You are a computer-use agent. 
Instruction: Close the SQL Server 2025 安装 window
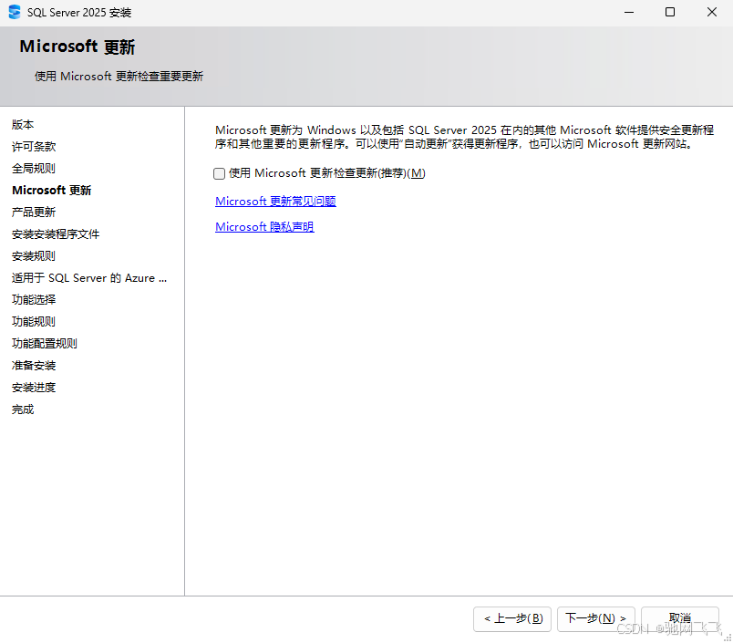711,12
